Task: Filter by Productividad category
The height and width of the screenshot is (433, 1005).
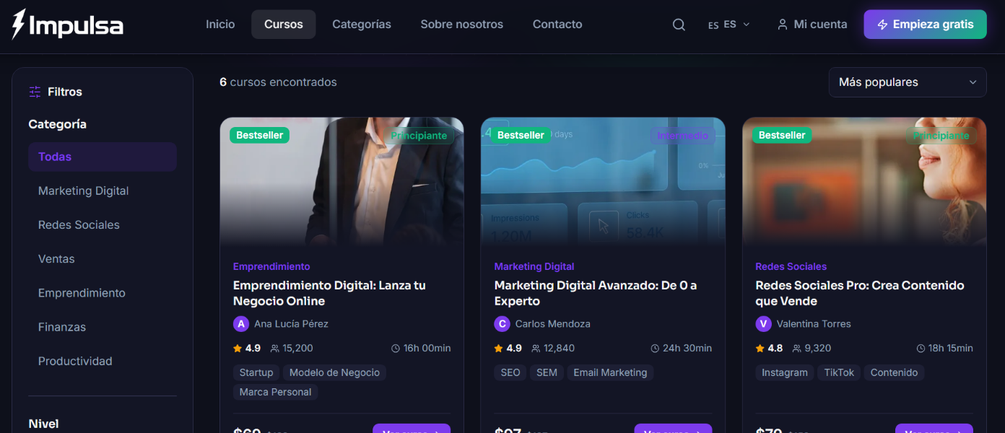Action: 103,361
